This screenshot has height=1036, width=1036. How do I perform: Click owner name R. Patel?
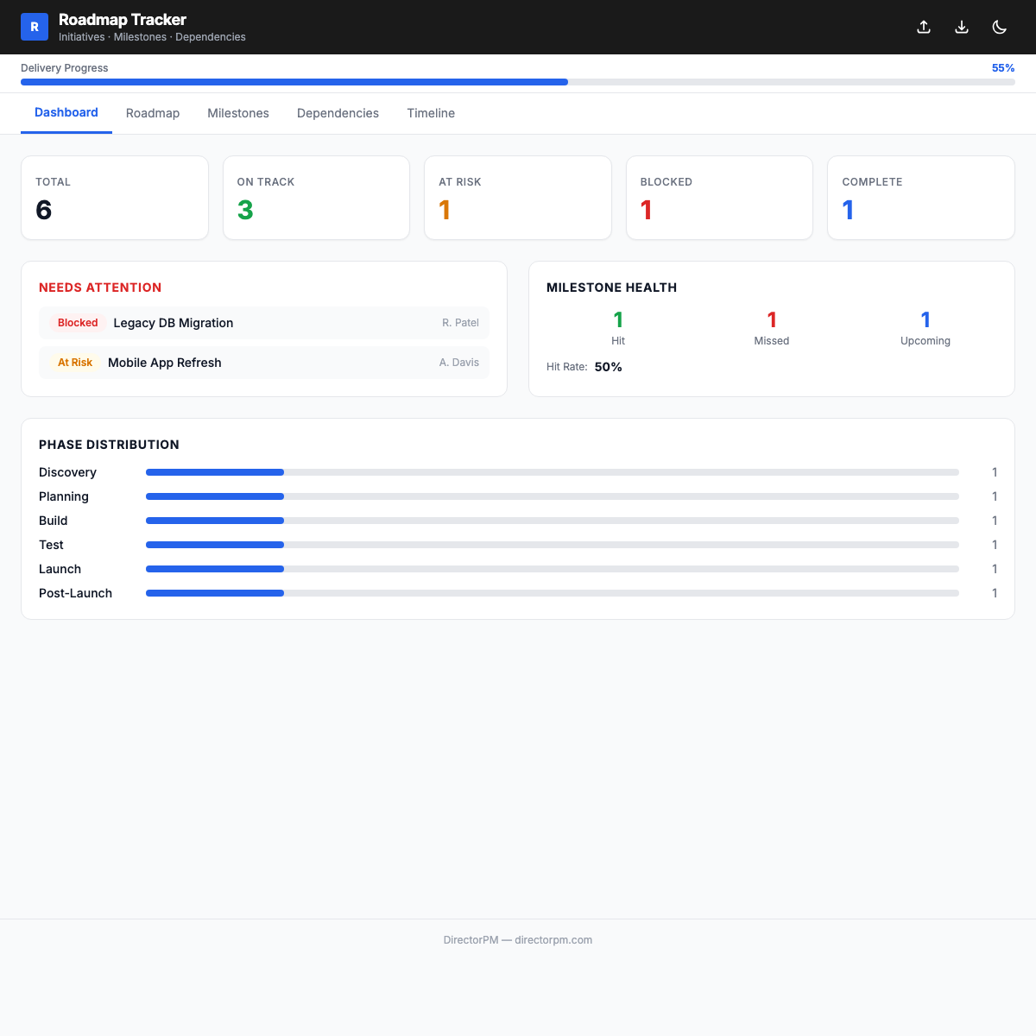coord(460,323)
